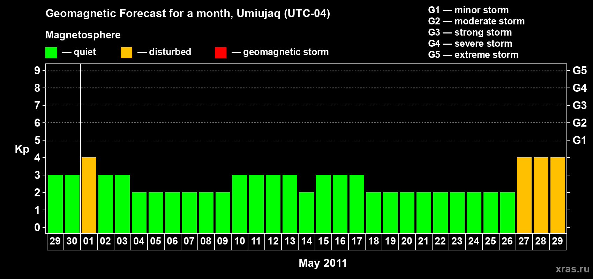
Task: Click the 'G5 — extreme storm' legend line
Action: click(473, 55)
